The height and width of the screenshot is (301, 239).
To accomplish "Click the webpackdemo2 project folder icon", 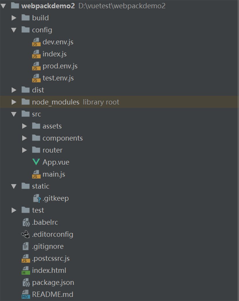I will tap(15, 5).
